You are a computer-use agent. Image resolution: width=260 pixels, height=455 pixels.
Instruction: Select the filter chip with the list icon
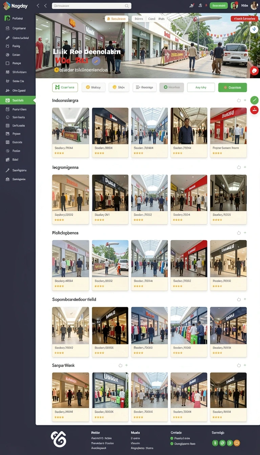[x=145, y=87]
